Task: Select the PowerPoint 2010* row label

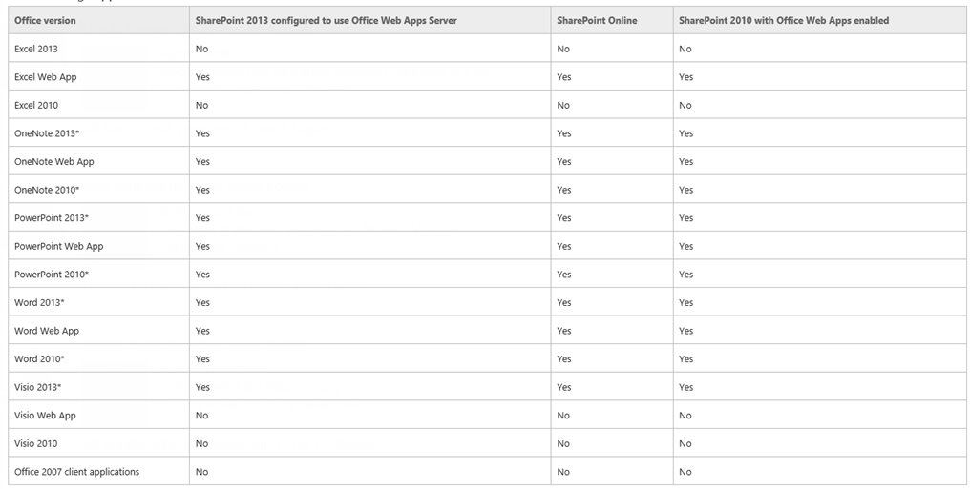Action: coord(52,275)
